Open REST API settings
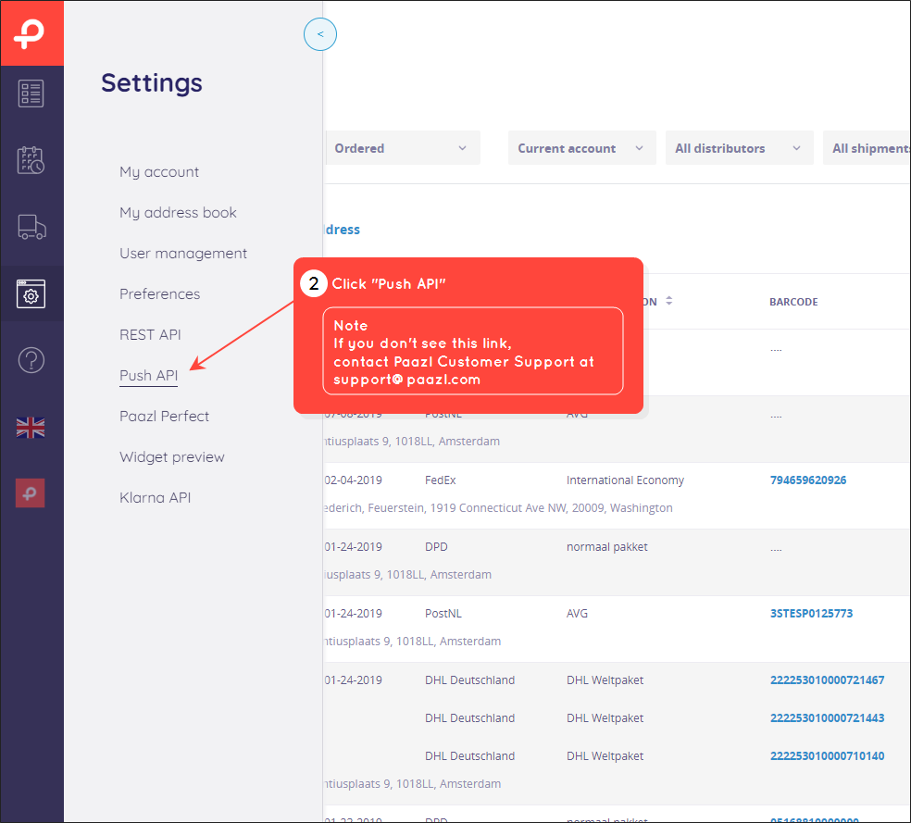 click(151, 334)
